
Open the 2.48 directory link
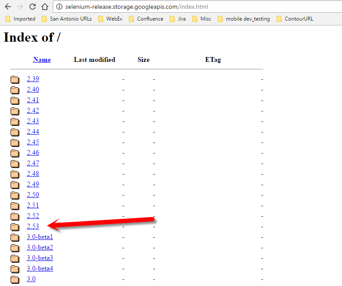point(33,174)
